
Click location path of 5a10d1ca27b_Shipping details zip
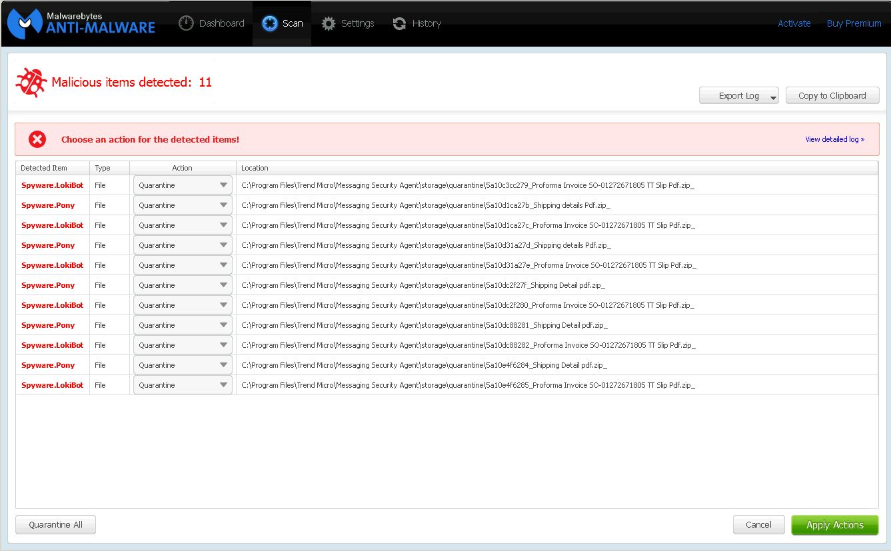click(x=426, y=205)
